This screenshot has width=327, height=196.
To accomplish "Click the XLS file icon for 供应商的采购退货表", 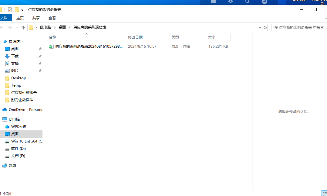I will click(51, 46).
